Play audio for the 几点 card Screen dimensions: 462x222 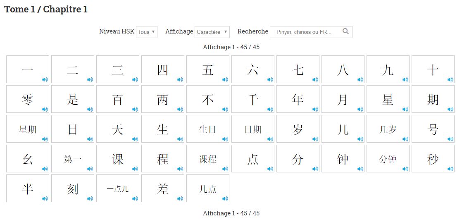click(225, 198)
